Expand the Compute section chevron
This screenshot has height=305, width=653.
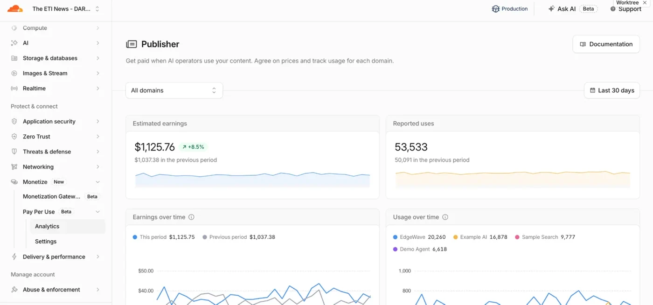[97, 28]
